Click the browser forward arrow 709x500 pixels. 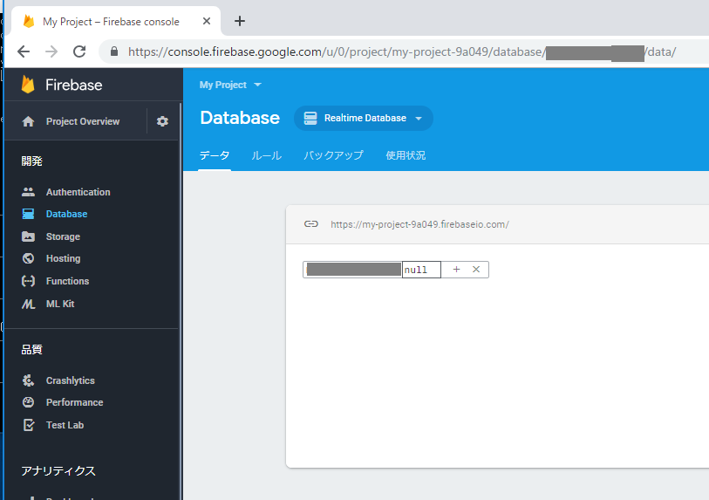[51, 51]
